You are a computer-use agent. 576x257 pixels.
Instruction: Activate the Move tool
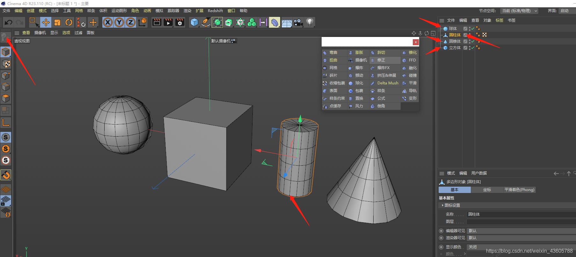(46, 22)
